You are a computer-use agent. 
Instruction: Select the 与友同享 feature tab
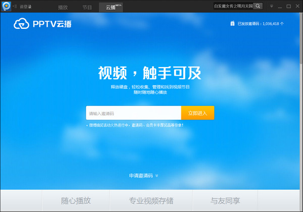click(x=225, y=201)
